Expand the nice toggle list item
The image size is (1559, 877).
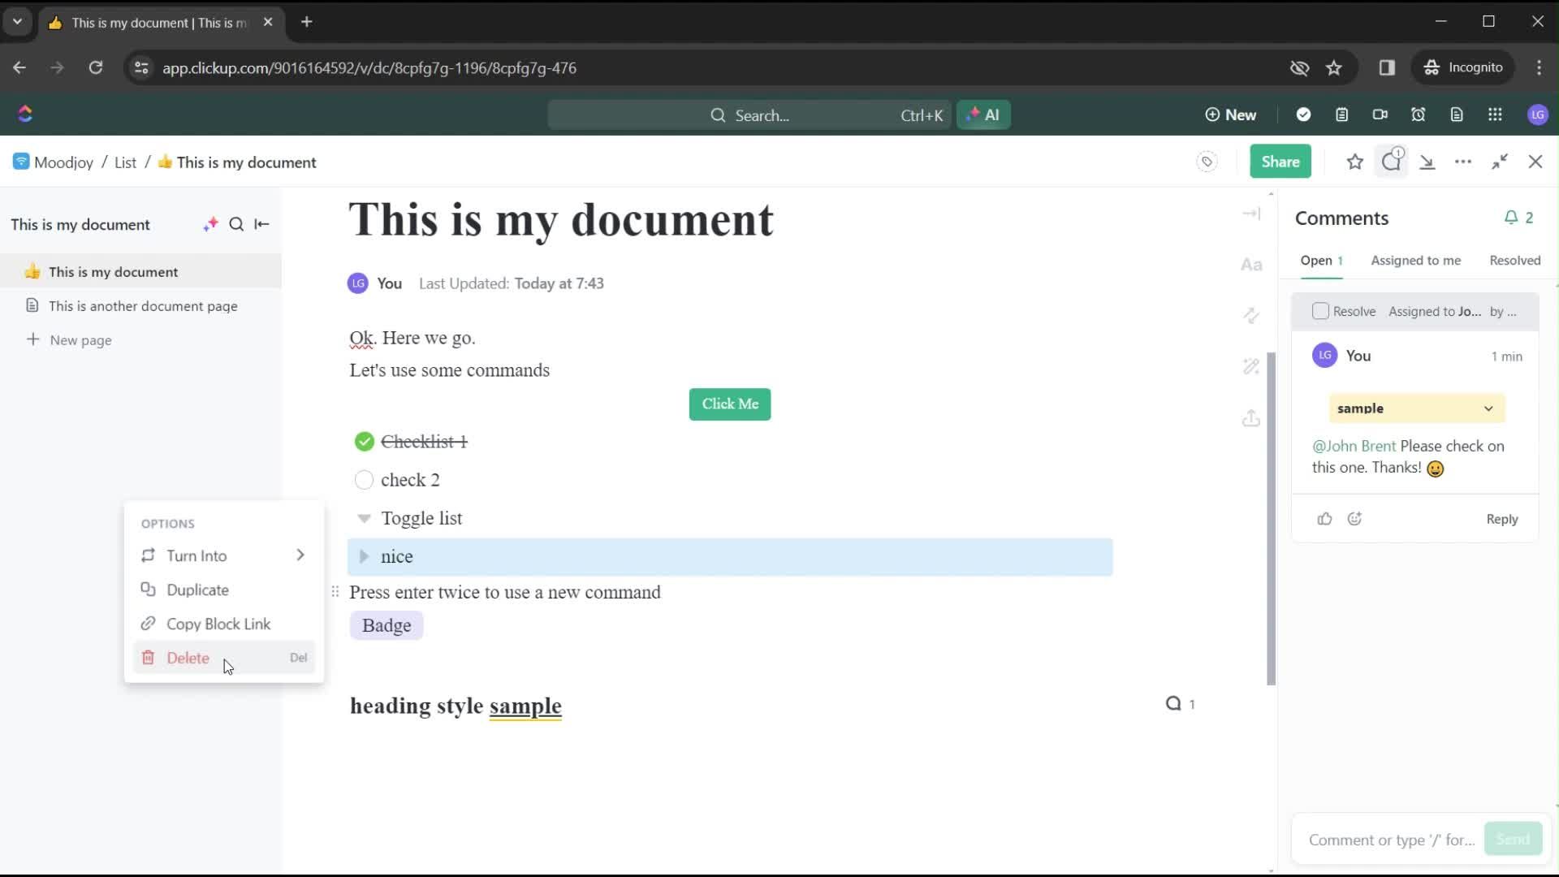(364, 555)
